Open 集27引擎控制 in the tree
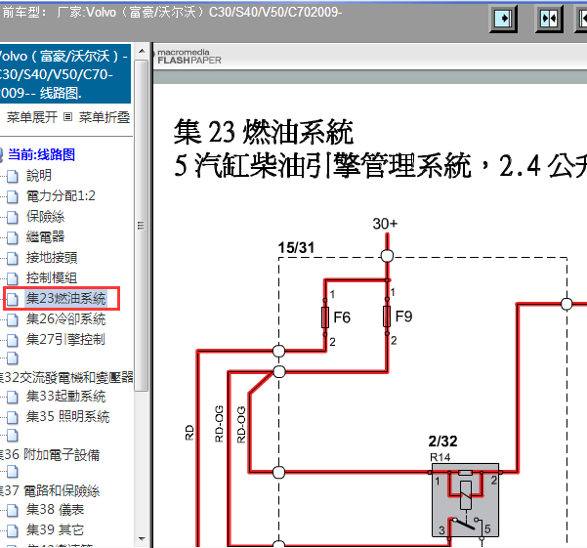The width and height of the screenshot is (587, 548). coord(65,340)
